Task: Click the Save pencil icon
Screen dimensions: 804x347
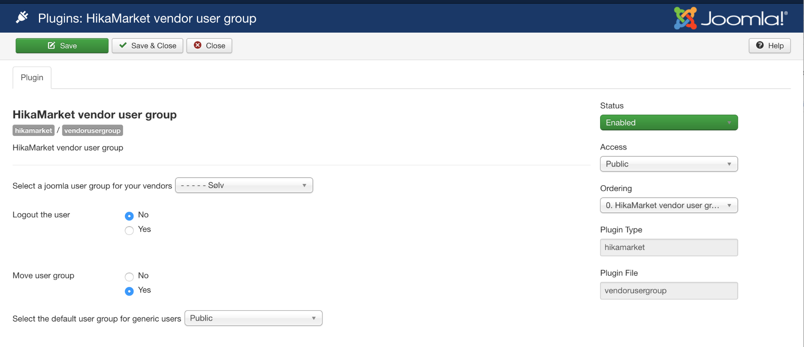Action: [x=52, y=46]
